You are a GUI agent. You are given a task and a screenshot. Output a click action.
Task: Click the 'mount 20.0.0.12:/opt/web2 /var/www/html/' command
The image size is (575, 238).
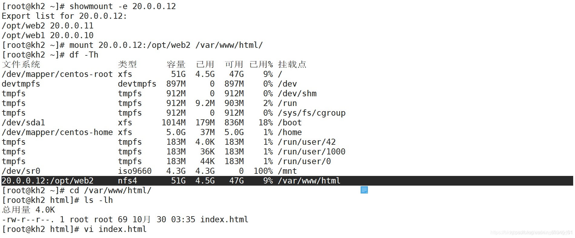coord(166,45)
